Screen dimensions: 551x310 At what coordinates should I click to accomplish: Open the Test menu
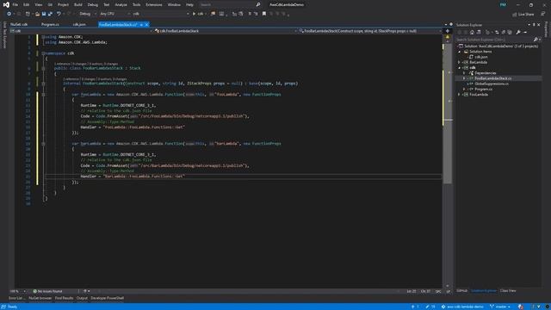[x=107, y=5]
